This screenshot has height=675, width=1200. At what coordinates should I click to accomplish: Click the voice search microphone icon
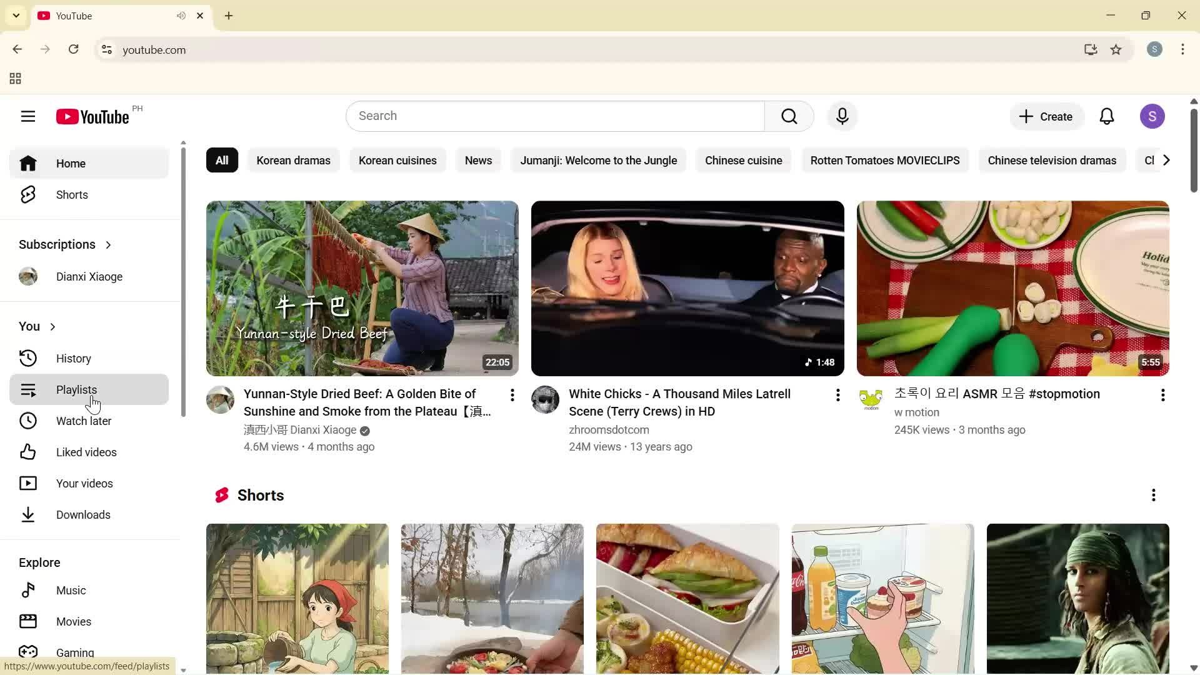pyautogui.click(x=842, y=116)
